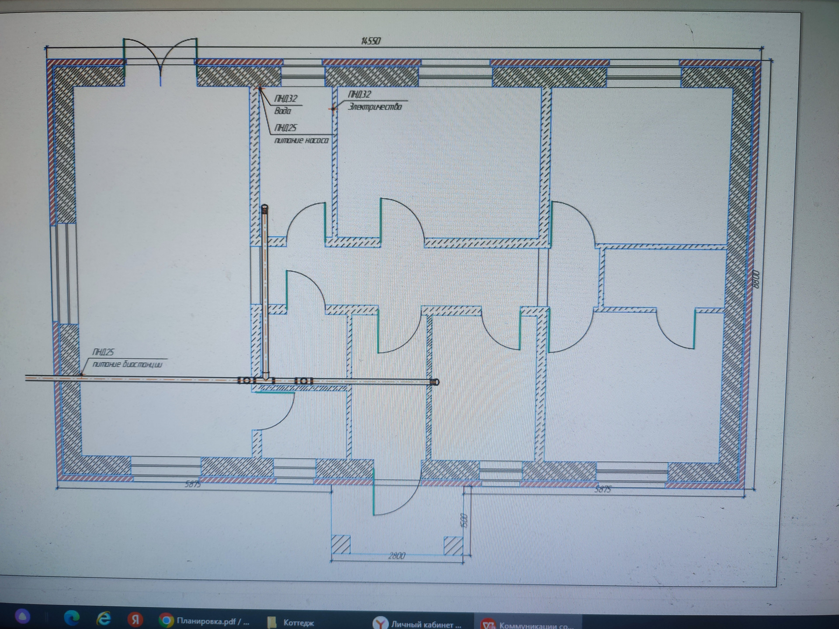839x629 pixels.
Task: Click the red Yandex taskbar icon
Action: pos(135,619)
